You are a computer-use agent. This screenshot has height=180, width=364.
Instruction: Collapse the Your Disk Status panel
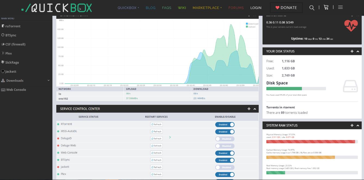(x=358, y=51)
